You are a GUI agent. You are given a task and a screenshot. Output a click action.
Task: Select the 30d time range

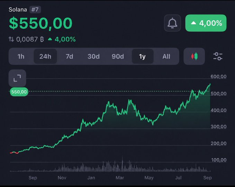93,57
